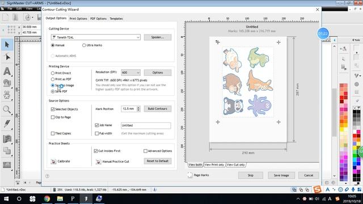Click the Mark Position value field
The height and width of the screenshot is (204, 363).
point(129,109)
